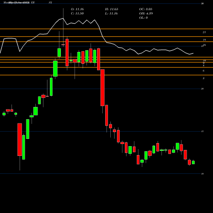
Task: Click the open price value O: 11.16
Action: (x=77, y=9)
